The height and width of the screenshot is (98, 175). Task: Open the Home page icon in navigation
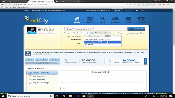(77, 20)
